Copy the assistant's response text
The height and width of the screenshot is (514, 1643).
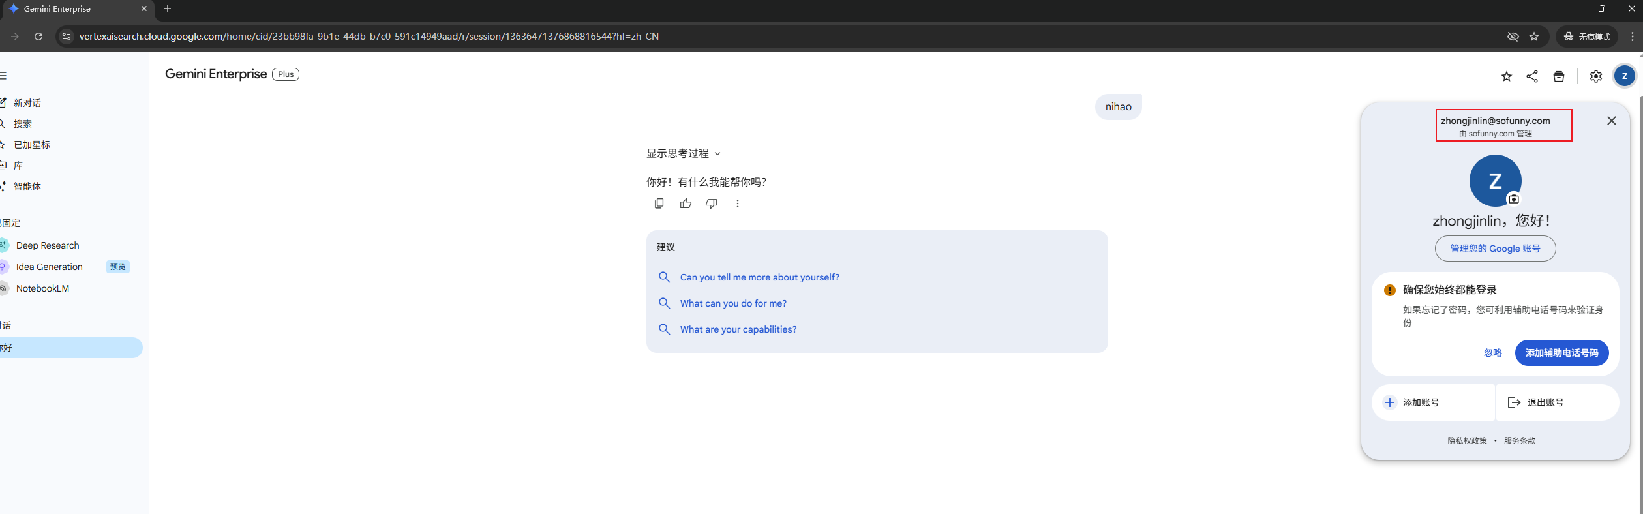659,204
